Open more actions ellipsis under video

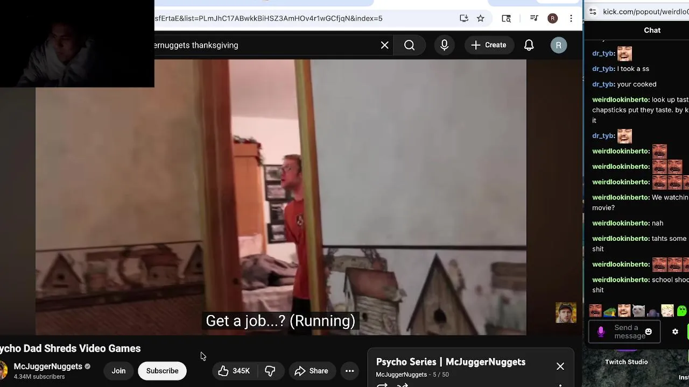coord(349,371)
